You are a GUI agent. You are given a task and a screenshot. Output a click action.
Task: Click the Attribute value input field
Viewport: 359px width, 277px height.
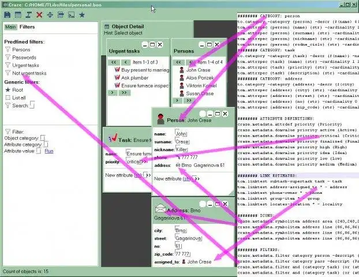click(x=39, y=151)
